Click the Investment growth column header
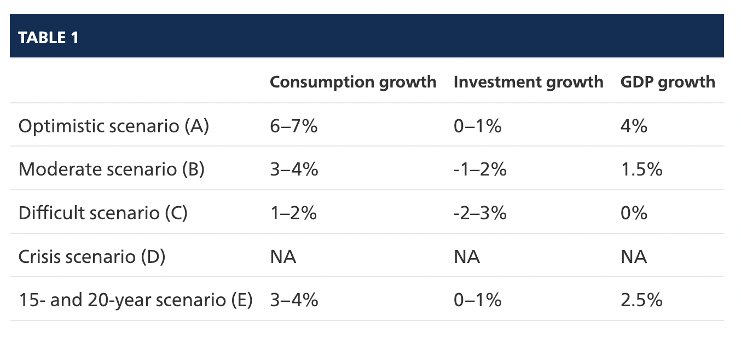 pyautogui.click(x=528, y=82)
